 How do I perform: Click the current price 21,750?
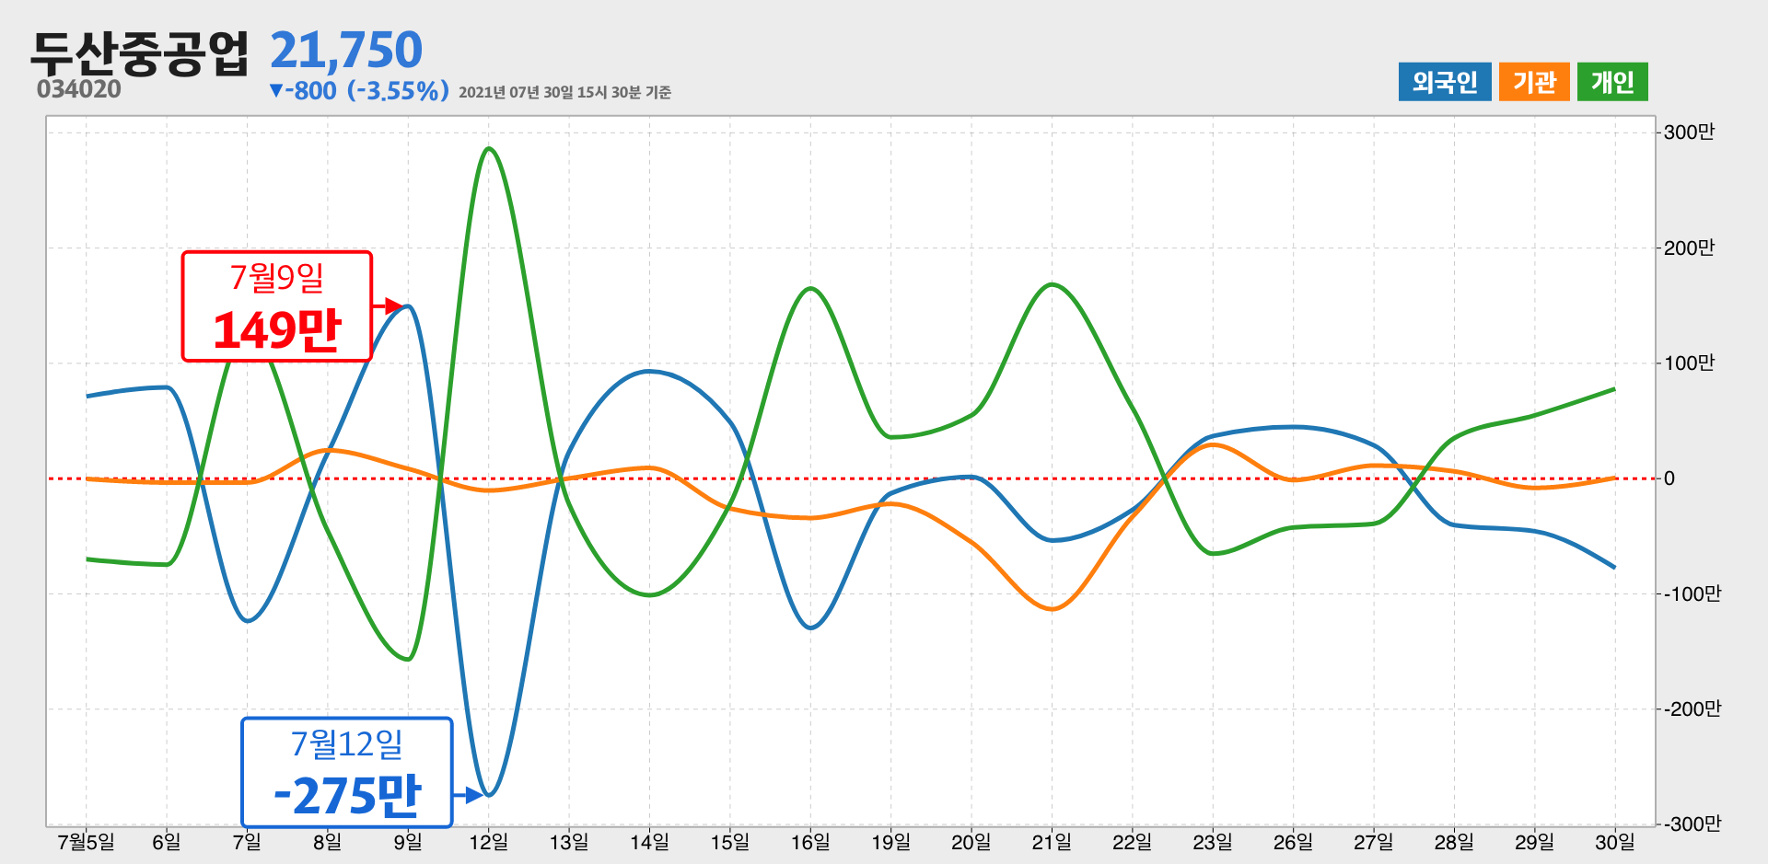(346, 50)
